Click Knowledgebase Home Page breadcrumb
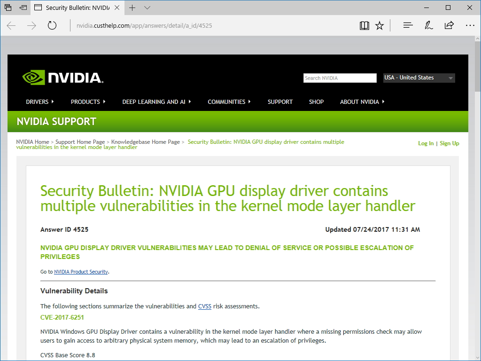The height and width of the screenshot is (361, 481). pyautogui.click(x=146, y=142)
